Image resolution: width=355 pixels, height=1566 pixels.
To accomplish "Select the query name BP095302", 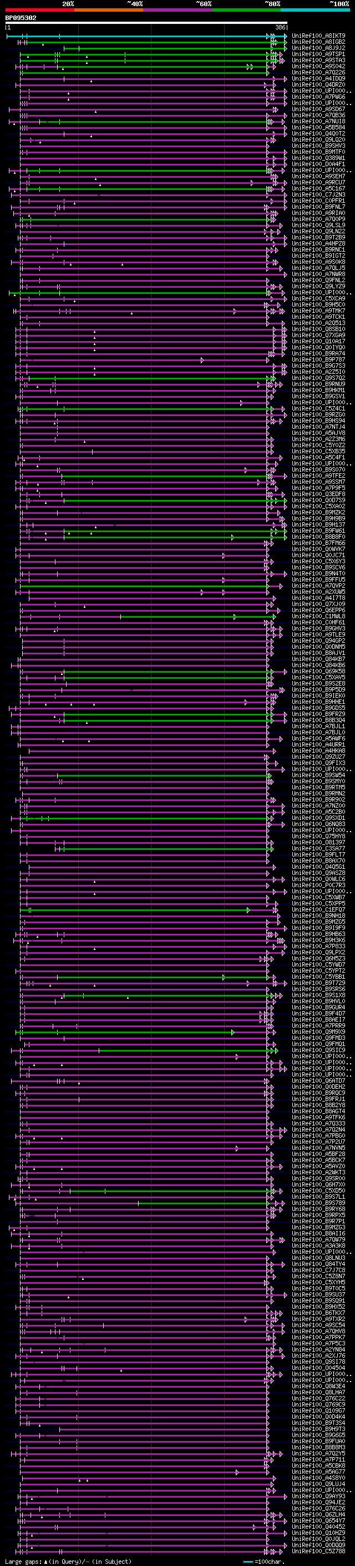I will [x=21, y=18].
